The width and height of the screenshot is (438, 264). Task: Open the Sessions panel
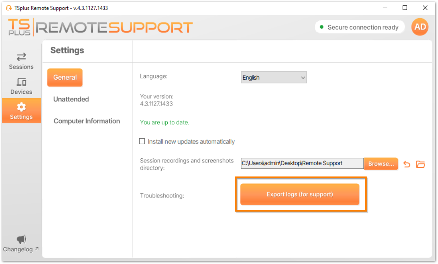click(x=21, y=61)
